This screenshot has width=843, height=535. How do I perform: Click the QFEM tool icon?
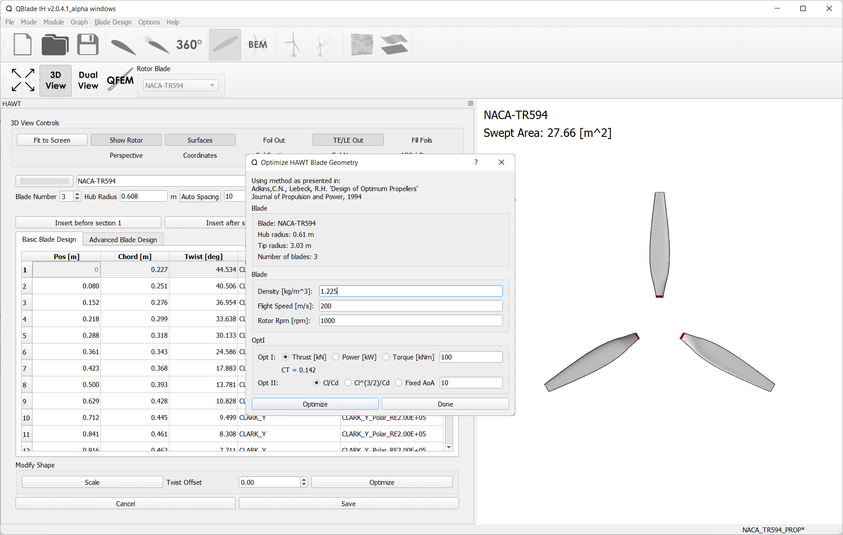point(119,80)
